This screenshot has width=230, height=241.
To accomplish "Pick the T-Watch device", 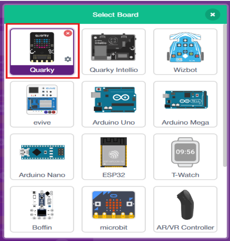I will pyautogui.click(x=185, y=157).
